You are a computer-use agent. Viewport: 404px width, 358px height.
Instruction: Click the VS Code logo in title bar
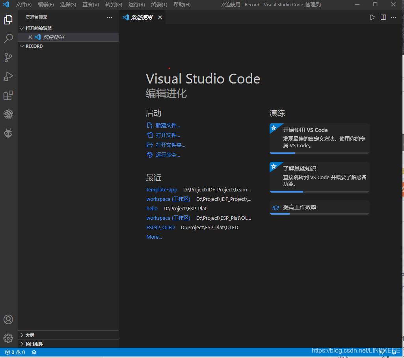6,4
